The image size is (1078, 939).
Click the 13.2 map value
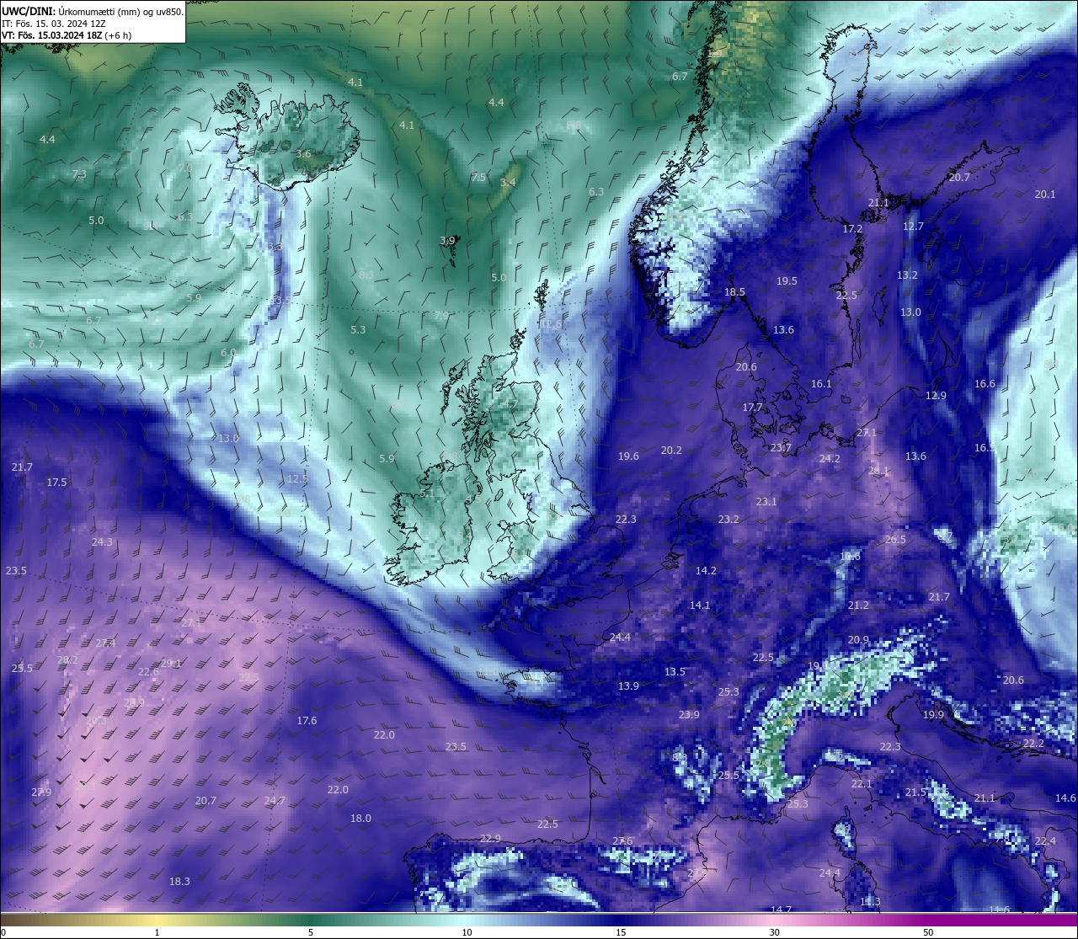point(907,275)
